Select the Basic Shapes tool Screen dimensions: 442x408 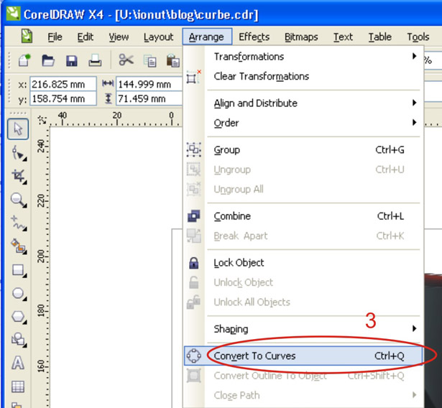(x=18, y=340)
